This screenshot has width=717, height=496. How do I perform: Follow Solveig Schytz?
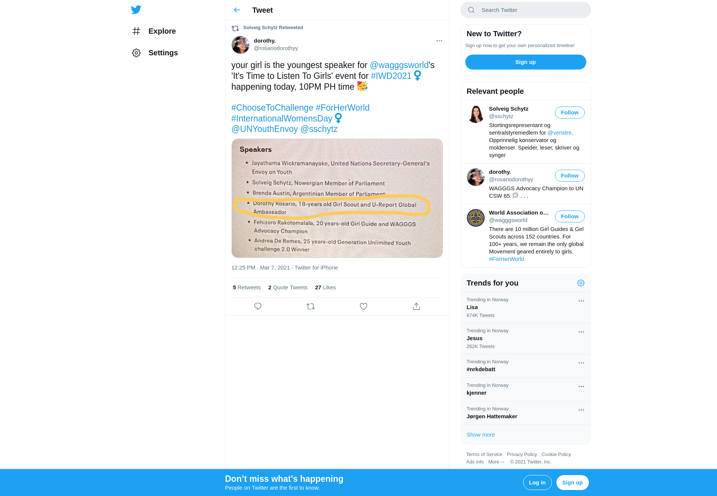(x=569, y=113)
